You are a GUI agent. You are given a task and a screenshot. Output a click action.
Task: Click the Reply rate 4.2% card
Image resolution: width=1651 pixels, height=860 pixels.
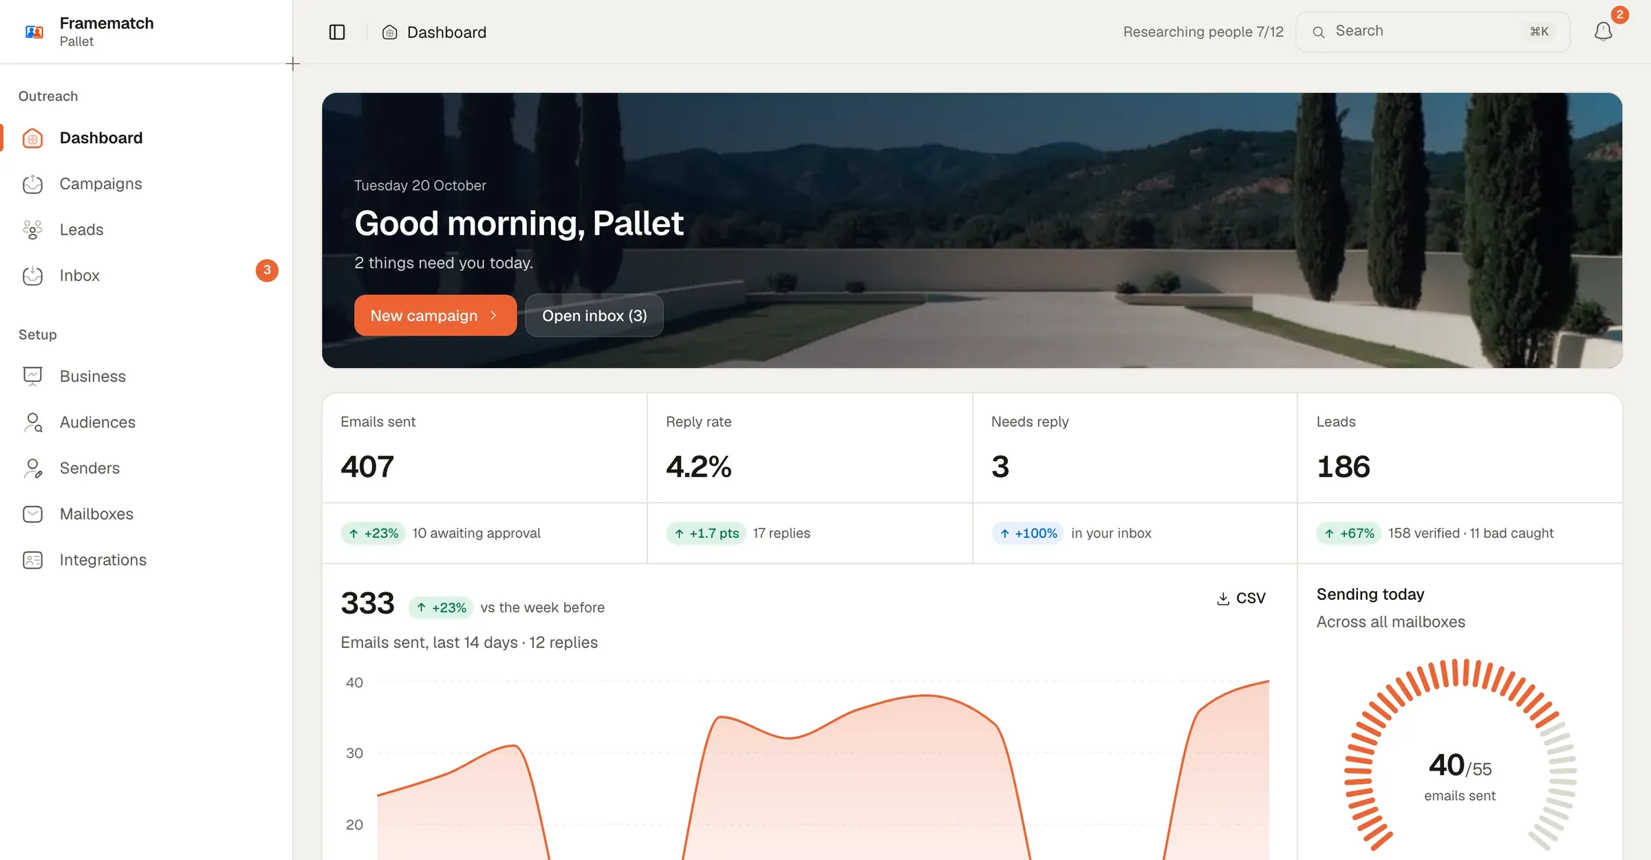pyautogui.click(x=810, y=448)
